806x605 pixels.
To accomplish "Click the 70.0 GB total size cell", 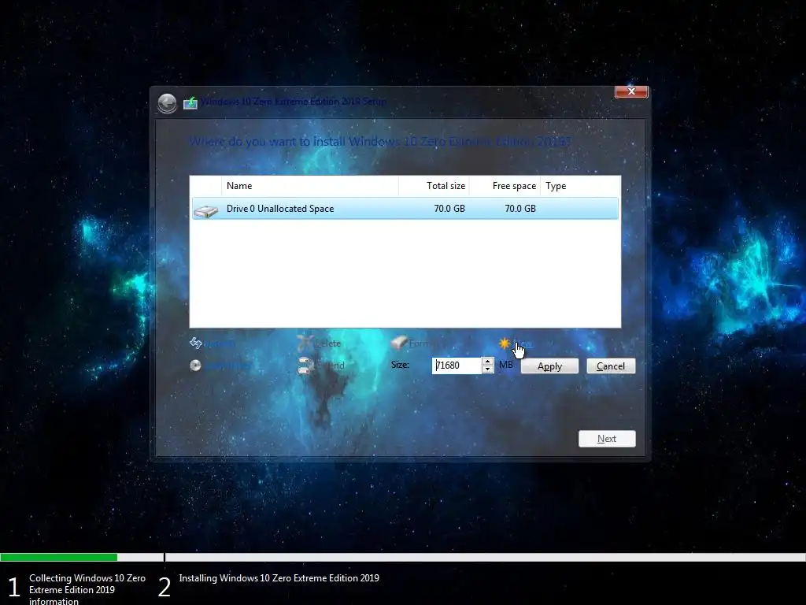I will 449,209.
